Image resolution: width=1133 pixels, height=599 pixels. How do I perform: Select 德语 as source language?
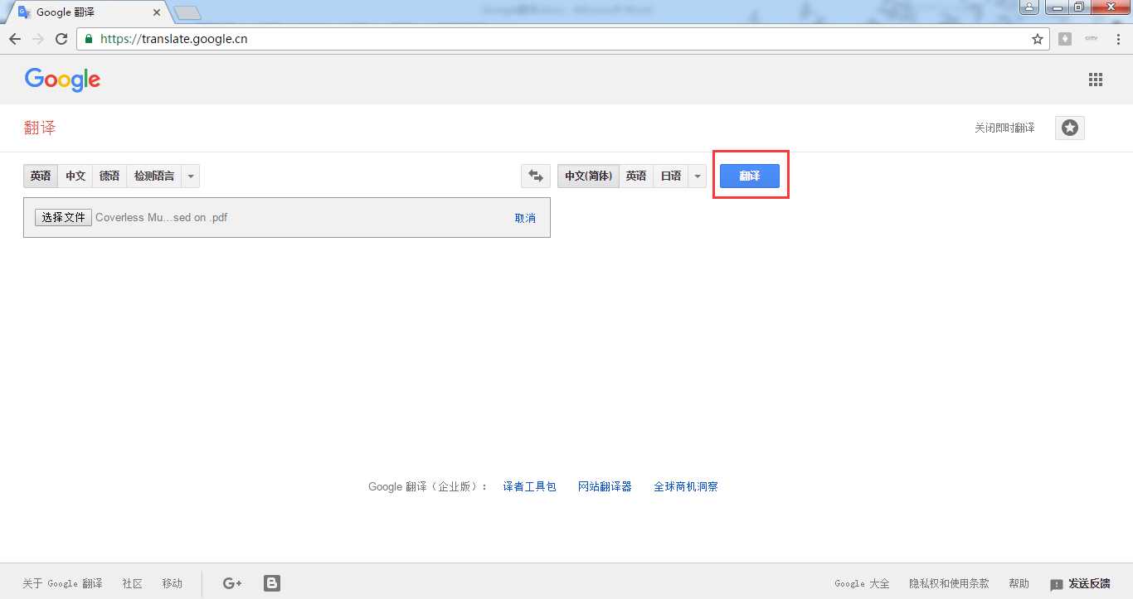click(x=109, y=176)
